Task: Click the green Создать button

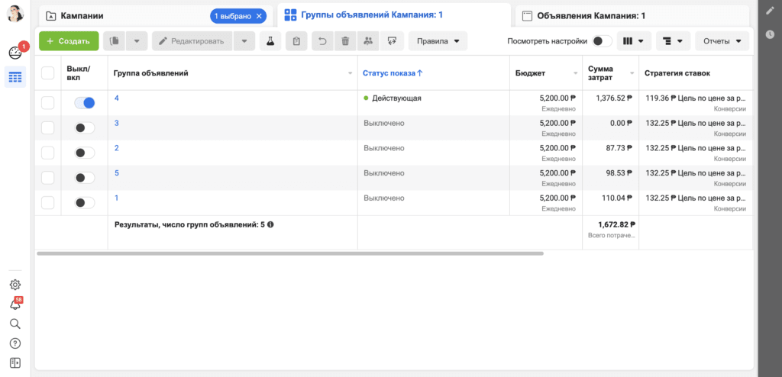Action: [x=69, y=41]
